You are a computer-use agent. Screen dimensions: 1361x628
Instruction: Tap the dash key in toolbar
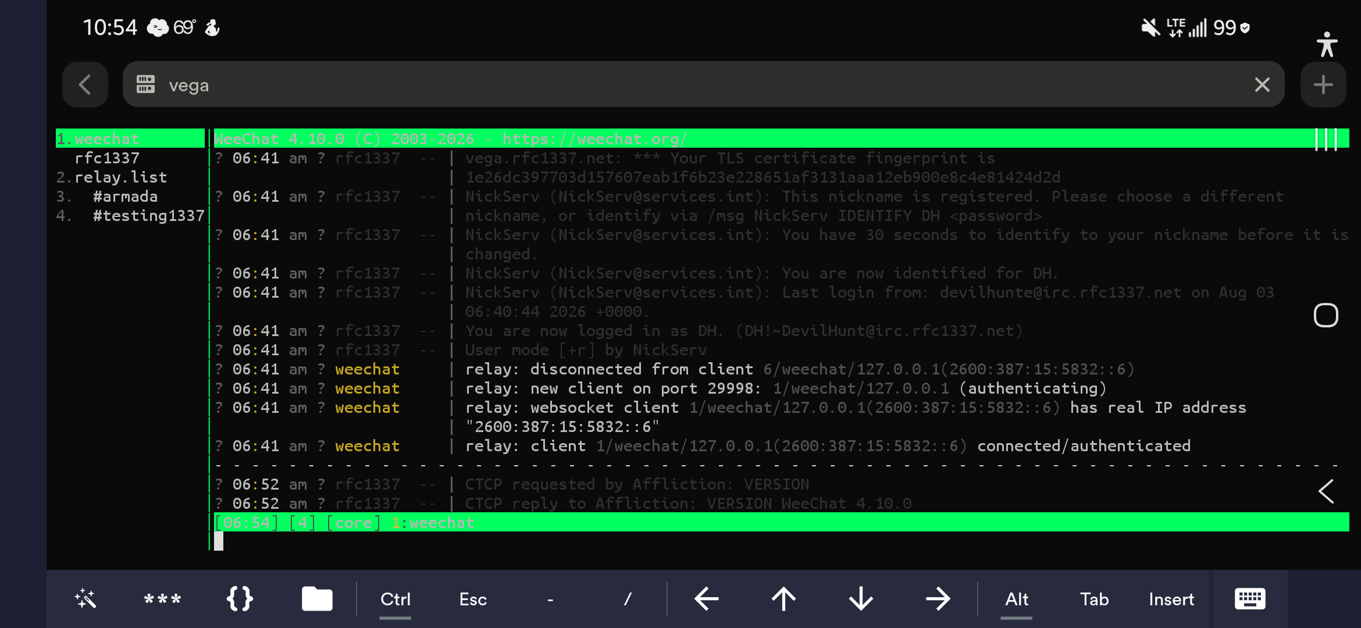(550, 600)
